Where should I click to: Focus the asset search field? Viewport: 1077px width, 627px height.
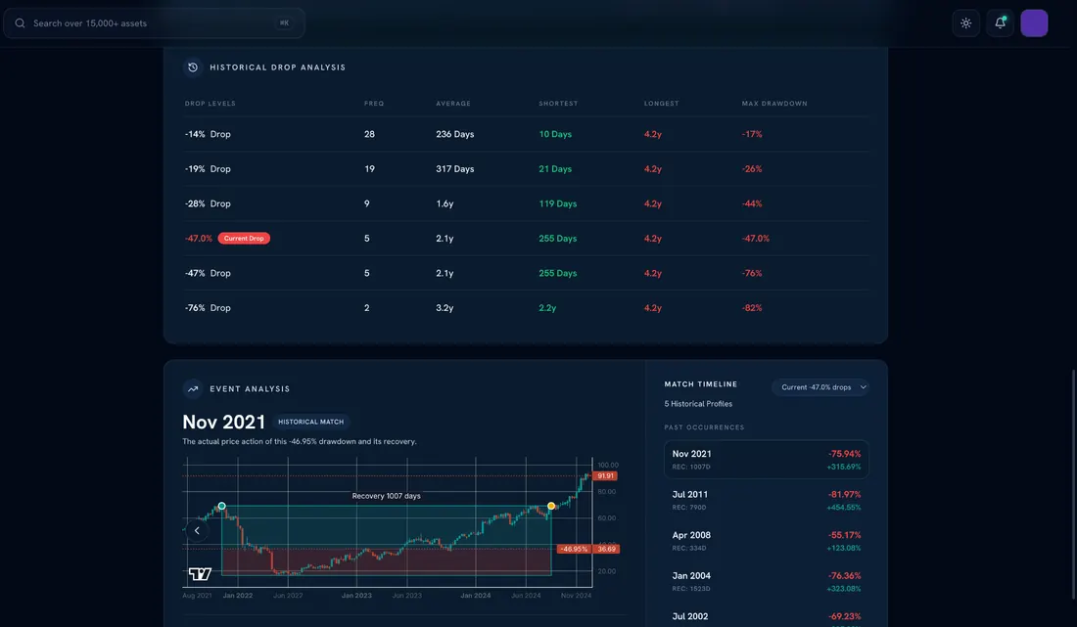coord(154,23)
